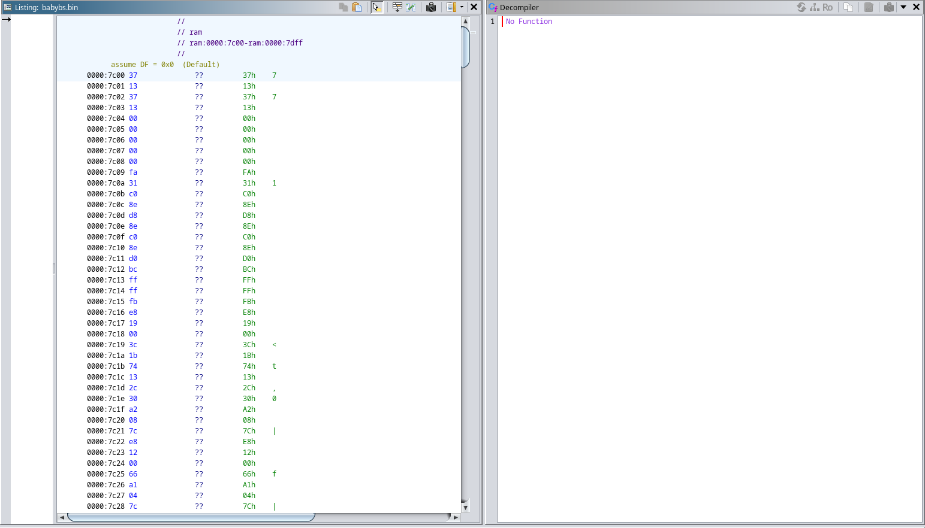
Task: Click the Listing field format icon
Action: point(451,7)
